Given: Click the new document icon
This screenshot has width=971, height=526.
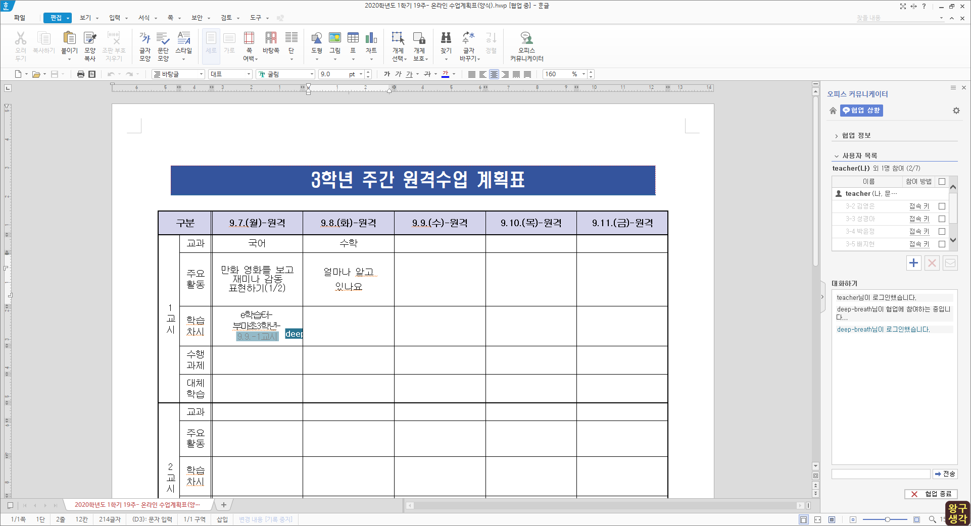Looking at the screenshot, I should (18, 74).
